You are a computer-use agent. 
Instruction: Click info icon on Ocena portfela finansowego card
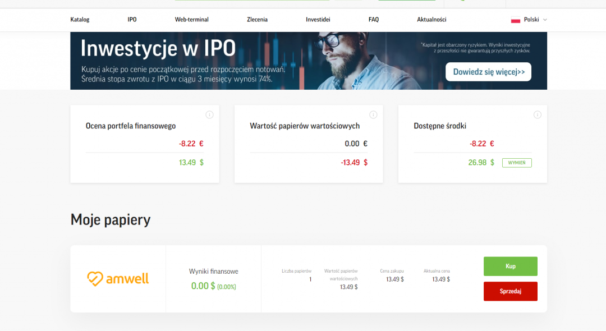(209, 115)
